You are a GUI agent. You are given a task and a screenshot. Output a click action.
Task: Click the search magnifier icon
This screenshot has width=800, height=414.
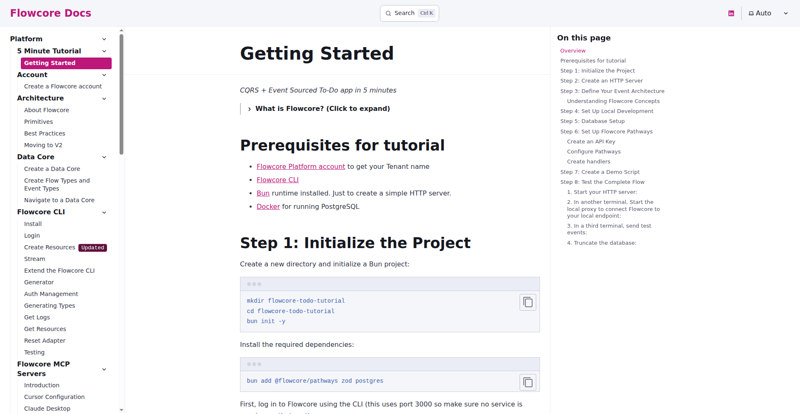tap(388, 13)
